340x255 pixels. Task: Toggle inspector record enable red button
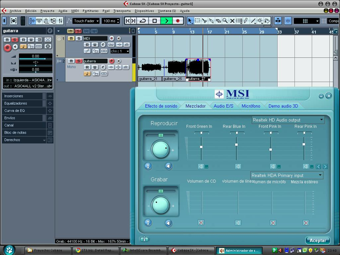[7, 47]
